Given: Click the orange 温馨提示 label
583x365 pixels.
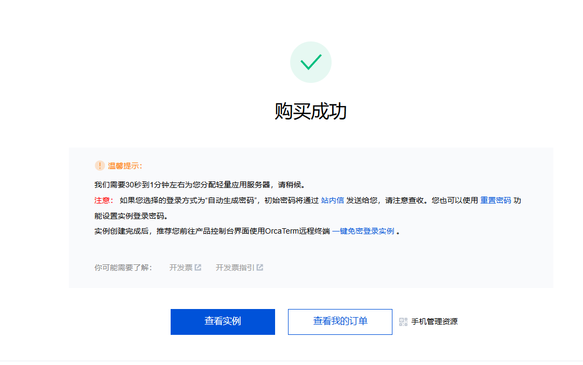Looking at the screenshot, I should click(125, 166).
